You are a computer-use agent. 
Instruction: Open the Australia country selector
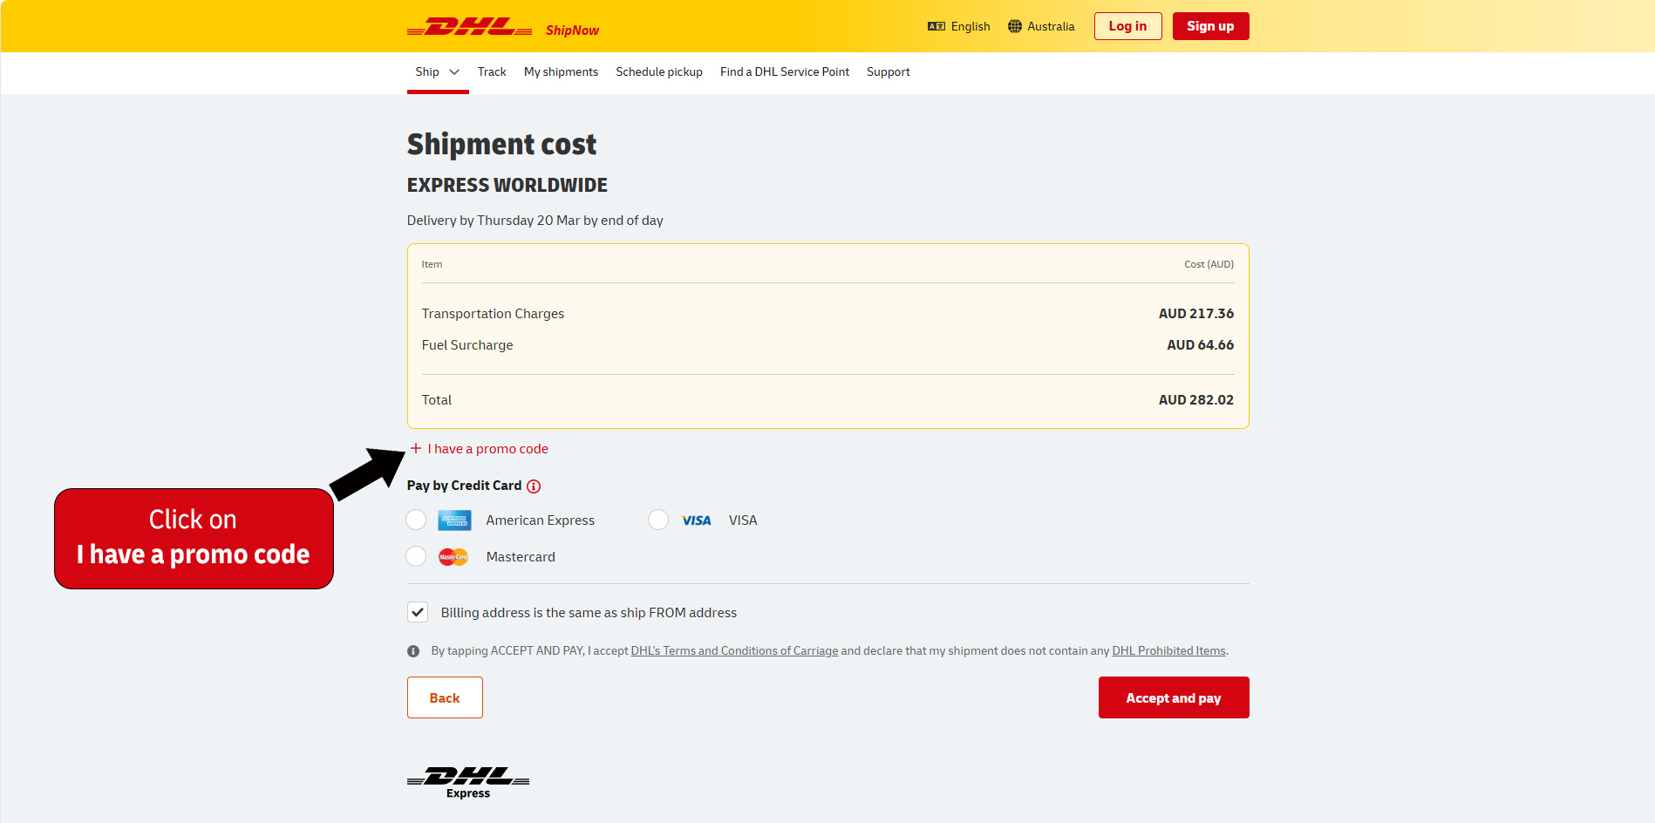[1041, 26]
